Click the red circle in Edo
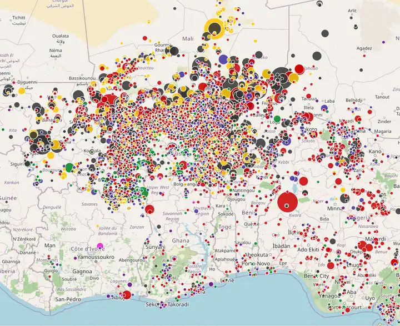The image size is (400, 326). pos(331,265)
